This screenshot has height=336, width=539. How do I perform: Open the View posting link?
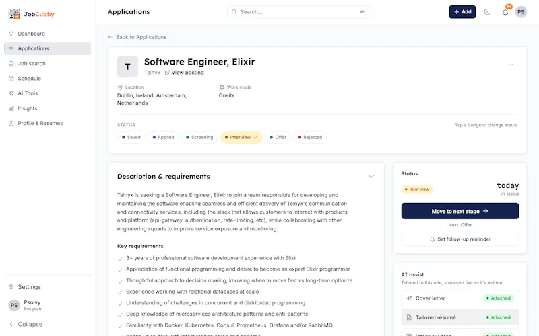pyautogui.click(x=184, y=73)
